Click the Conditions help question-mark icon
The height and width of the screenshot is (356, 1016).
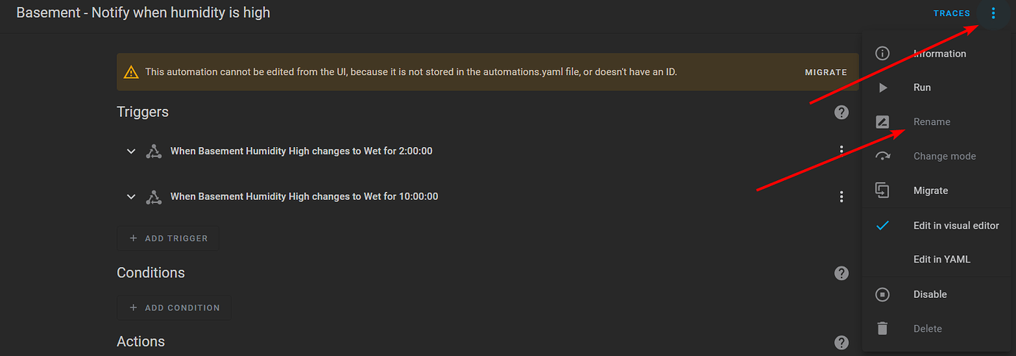click(842, 273)
